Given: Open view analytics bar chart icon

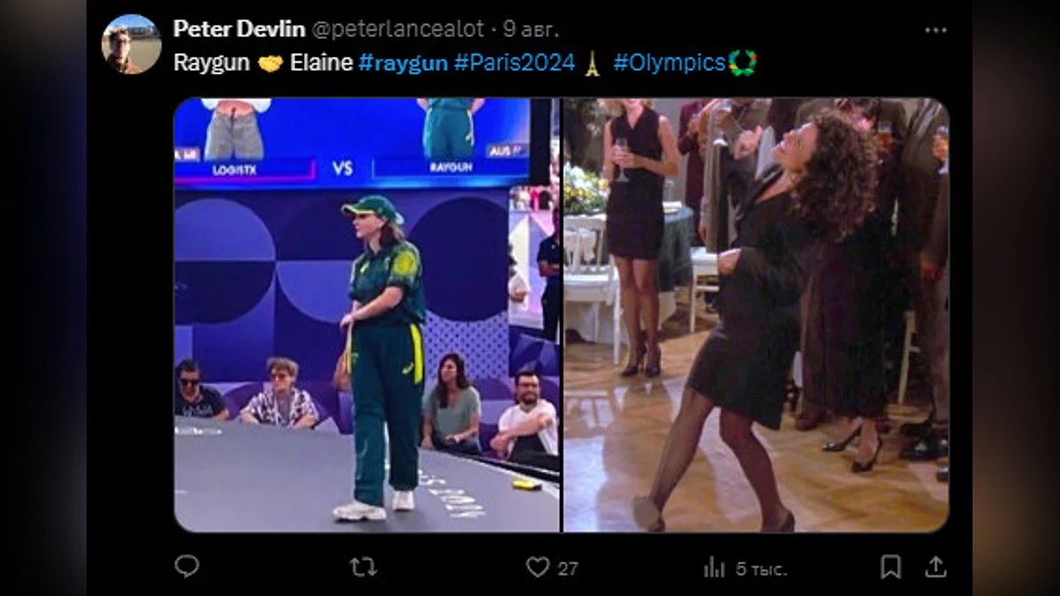Looking at the screenshot, I should [714, 568].
